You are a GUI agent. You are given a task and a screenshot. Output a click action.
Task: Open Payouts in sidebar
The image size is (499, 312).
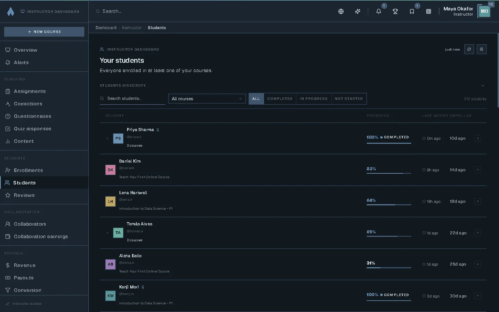(x=44, y=278)
